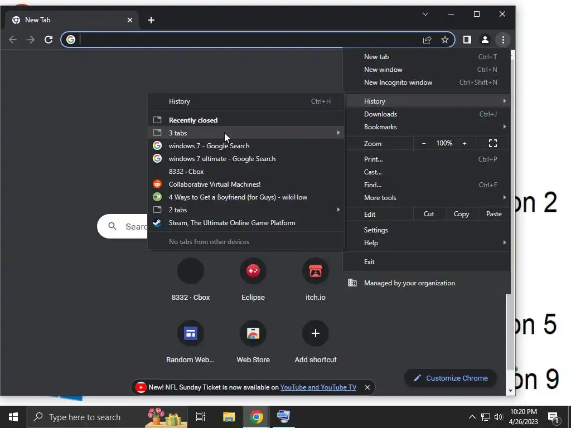Expand the More tools submenu

[x=427, y=198]
